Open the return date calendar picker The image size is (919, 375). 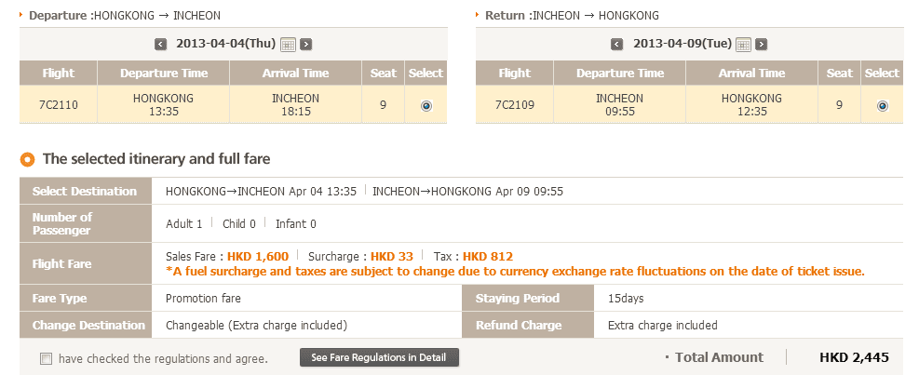[743, 44]
